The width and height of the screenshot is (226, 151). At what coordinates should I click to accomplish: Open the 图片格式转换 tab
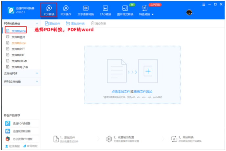[x=125, y=11]
